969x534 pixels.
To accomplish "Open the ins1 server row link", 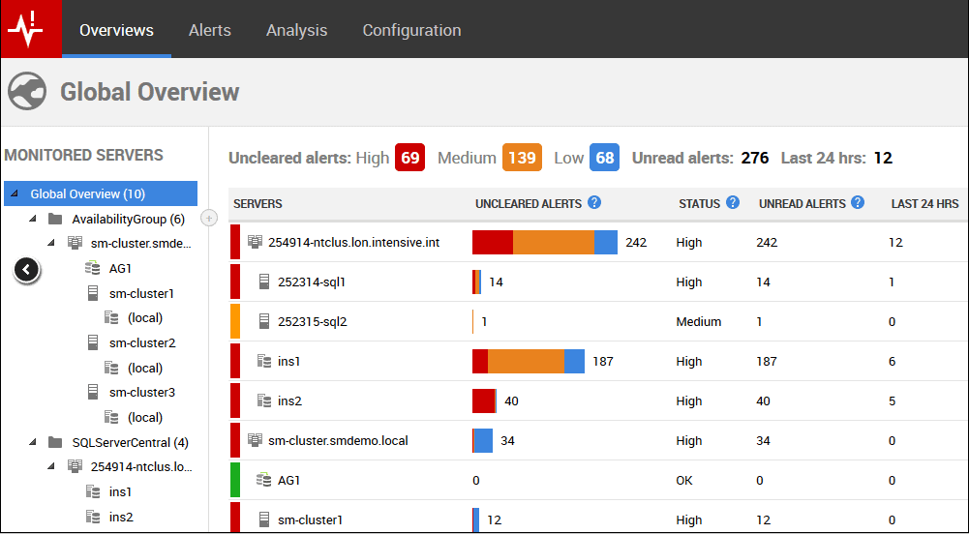I will click(x=288, y=361).
